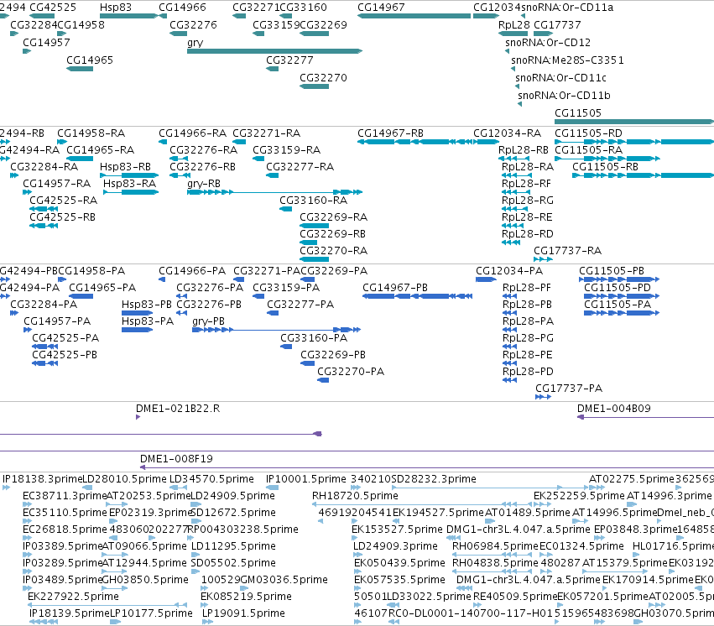The image size is (714, 626).
Task: Click the gry-PB protein label
Action: click(x=208, y=321)
